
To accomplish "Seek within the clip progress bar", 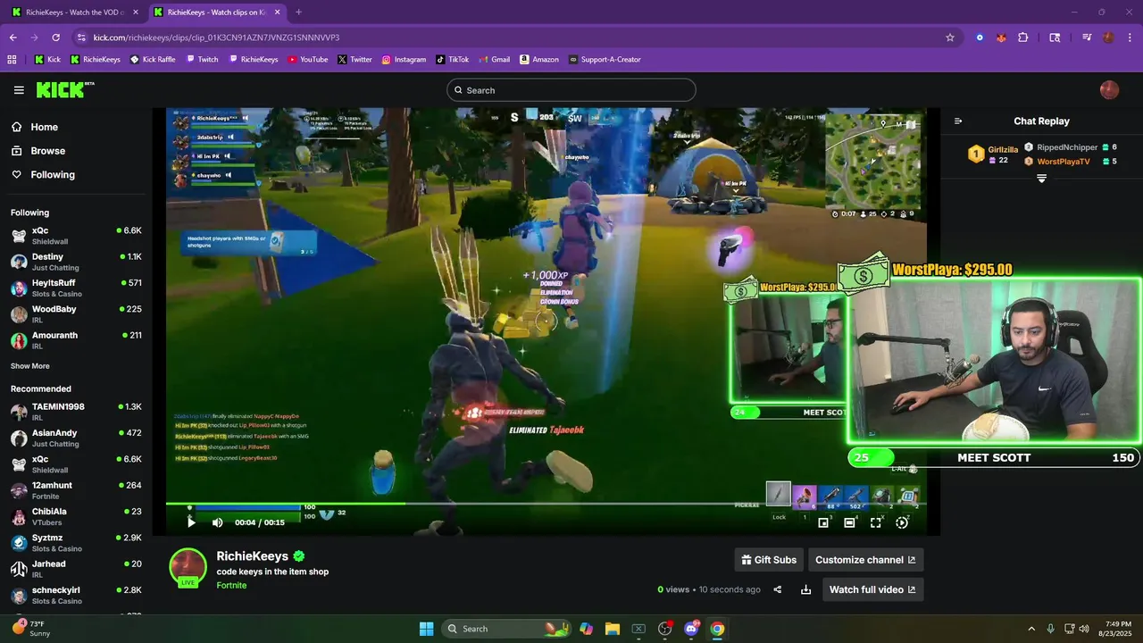I will click(546, 504).
